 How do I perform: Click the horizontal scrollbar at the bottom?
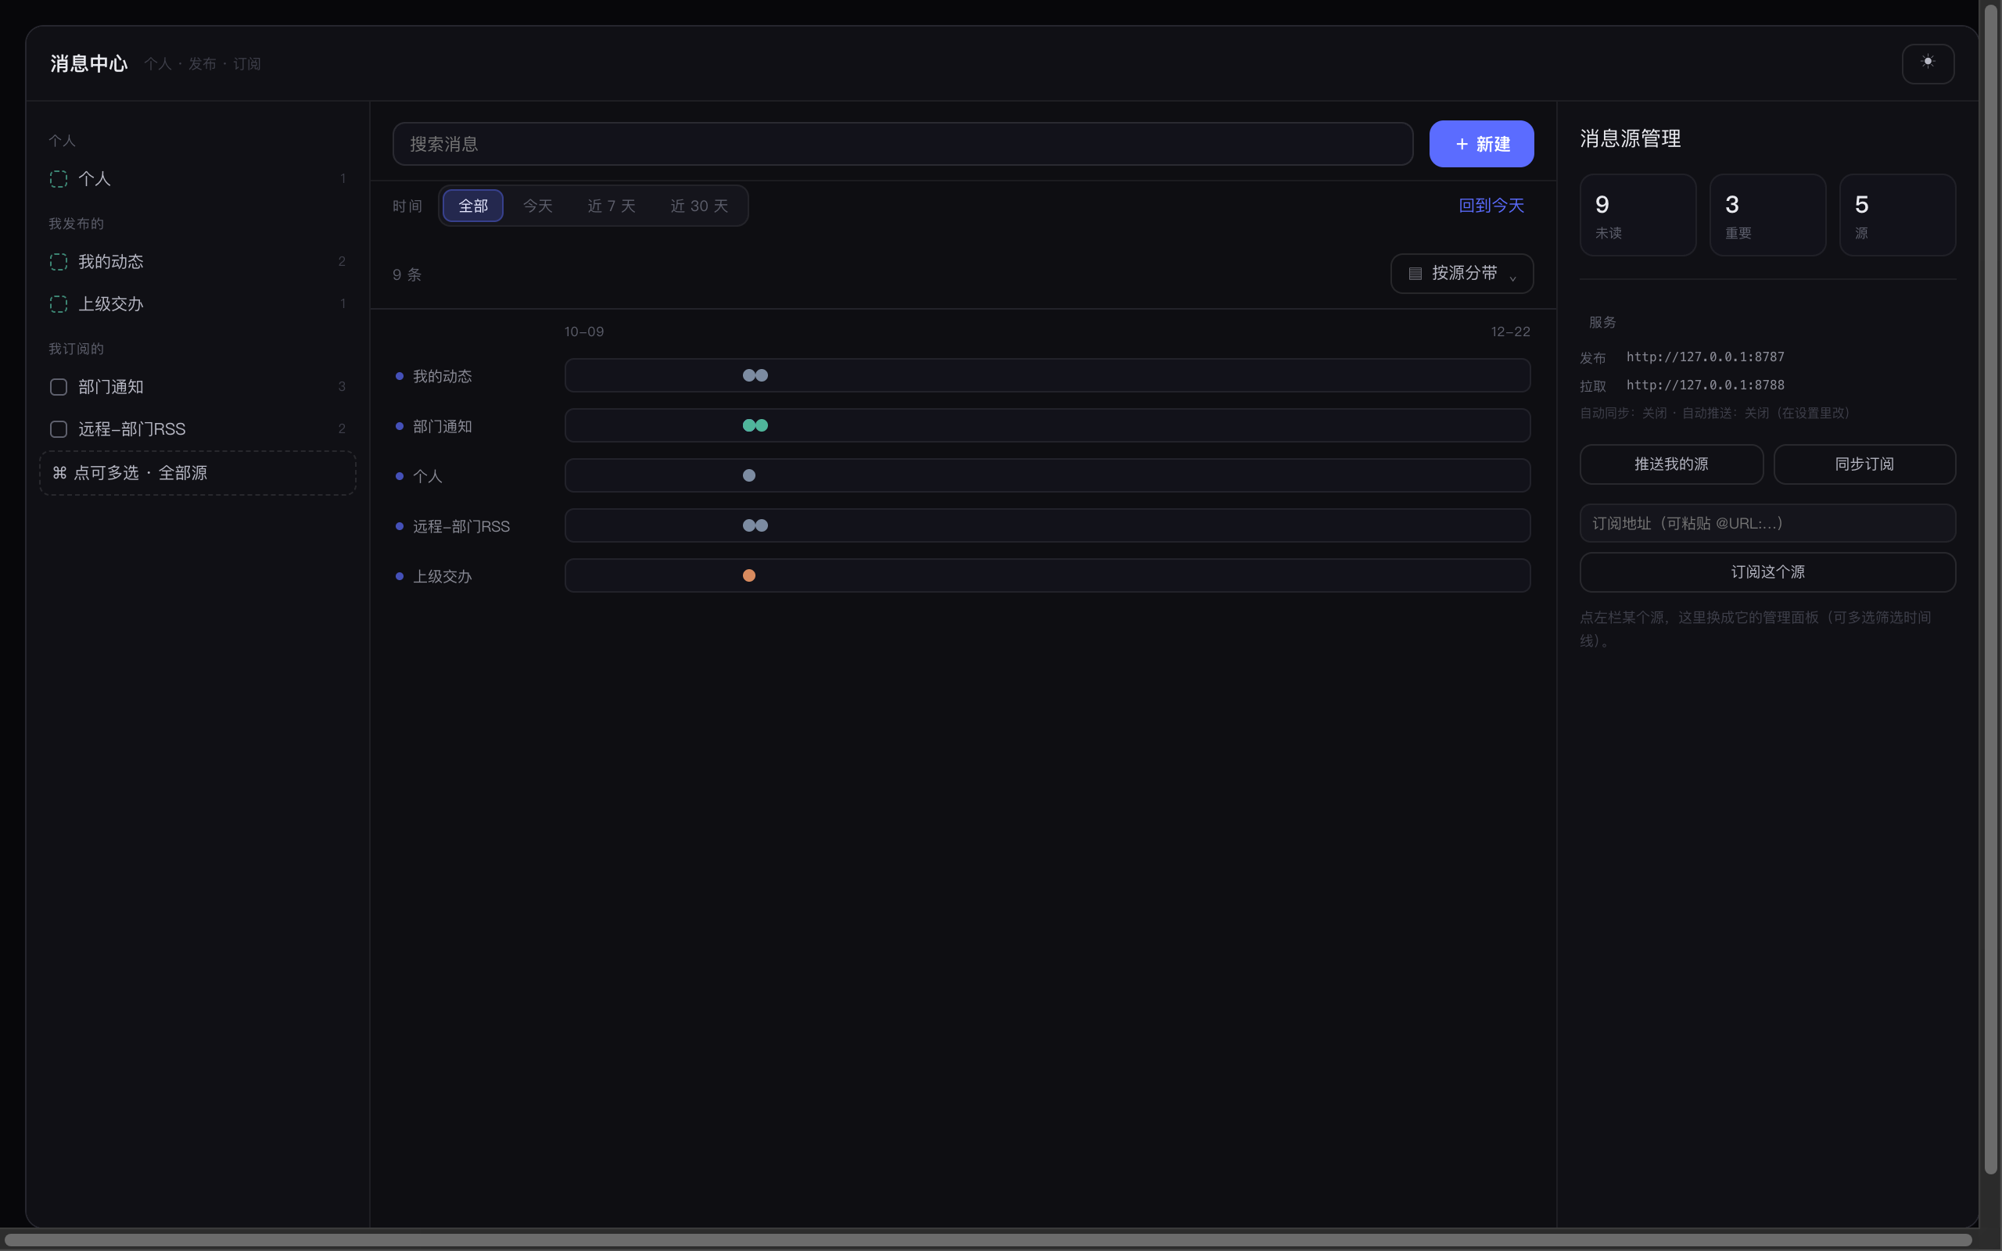coord(988,1240)
